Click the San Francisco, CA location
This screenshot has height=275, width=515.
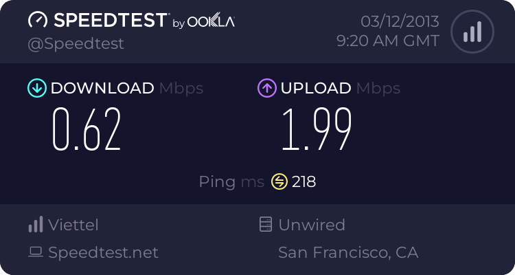[x=348, y=252]
